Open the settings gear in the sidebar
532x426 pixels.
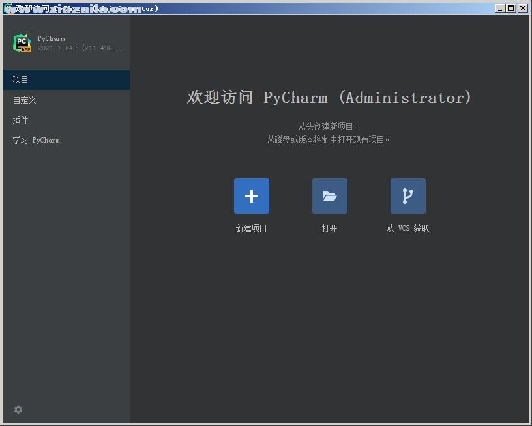(18, 410)
